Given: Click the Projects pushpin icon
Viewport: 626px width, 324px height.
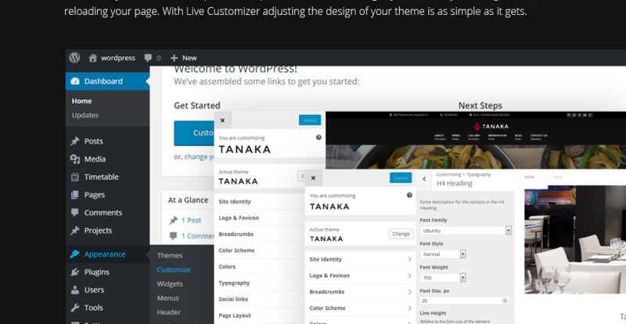Looking at the screenshot, I should tap(75, 230).
